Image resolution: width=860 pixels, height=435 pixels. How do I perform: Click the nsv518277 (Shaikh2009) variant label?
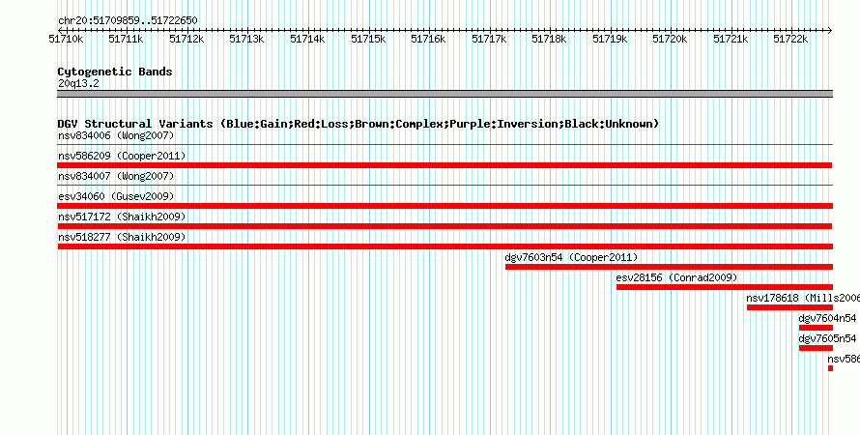(x=122, y=238)
